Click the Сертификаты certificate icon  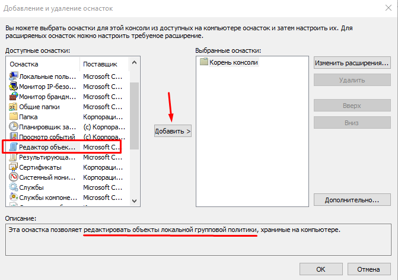coord(13,167)
